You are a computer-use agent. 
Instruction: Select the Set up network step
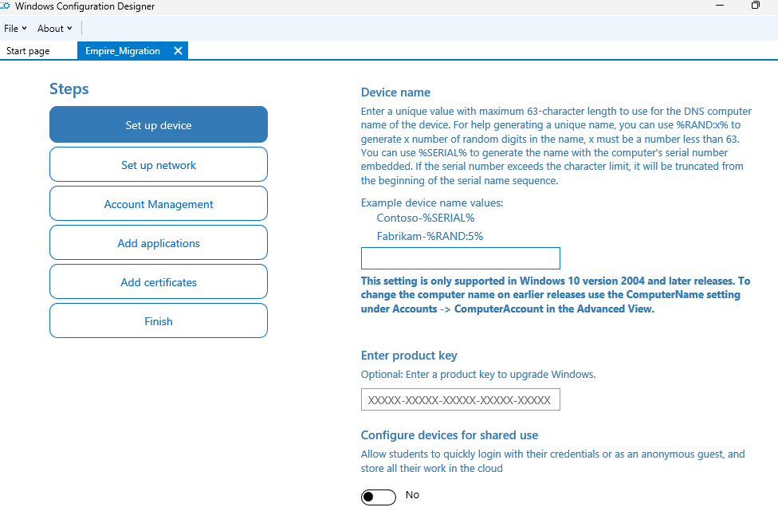click(x=158, y=164)
